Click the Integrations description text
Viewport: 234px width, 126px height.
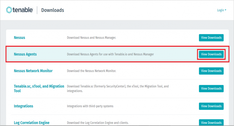[x=90, y=106]
